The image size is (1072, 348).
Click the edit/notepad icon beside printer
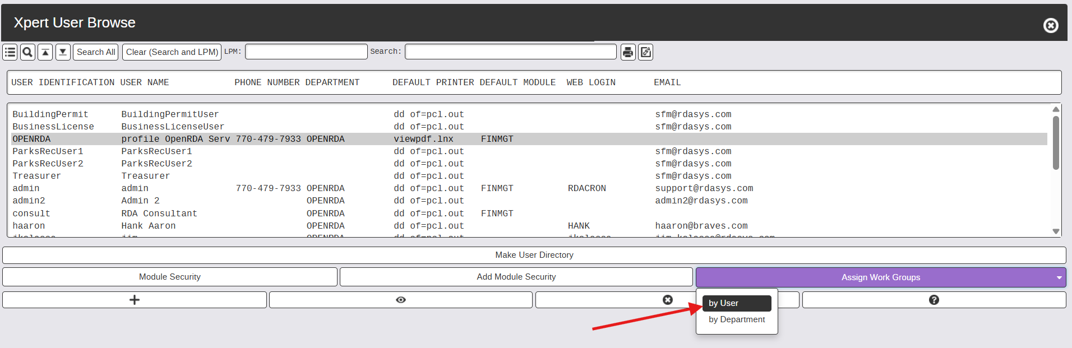[646, 52]
